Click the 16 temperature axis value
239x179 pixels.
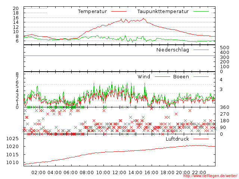(x=16, y=18)
